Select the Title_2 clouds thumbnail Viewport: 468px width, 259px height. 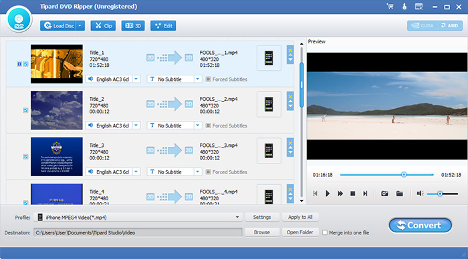click(57, 110)
